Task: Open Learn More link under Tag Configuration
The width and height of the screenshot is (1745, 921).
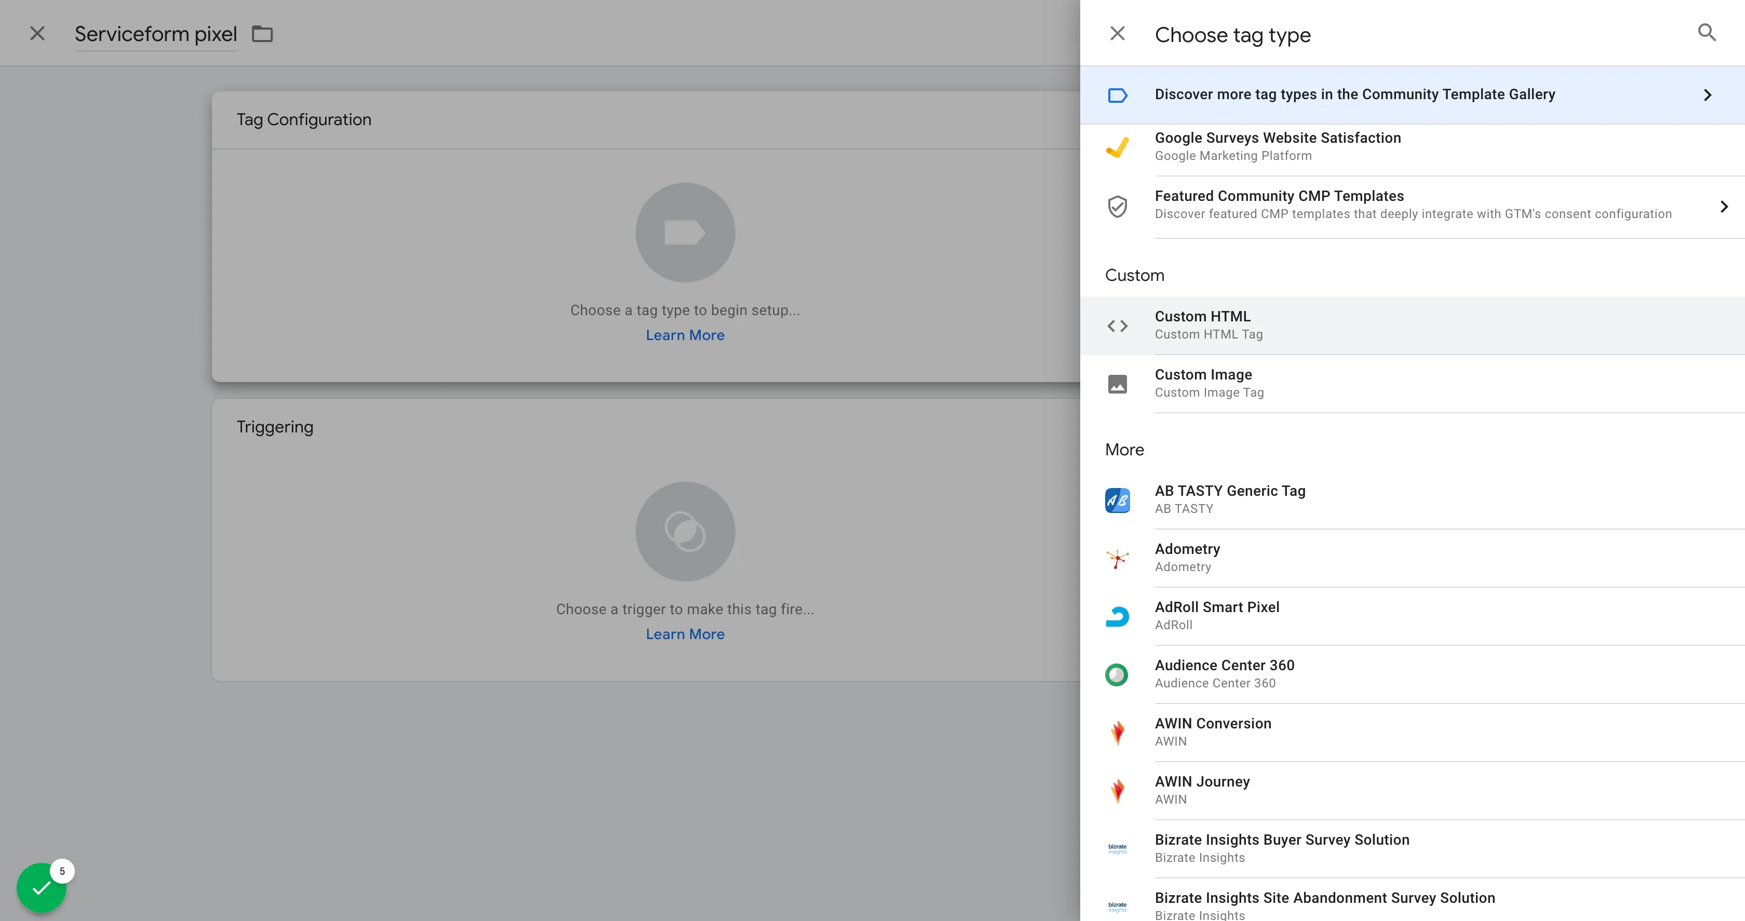Action: click(685, 335)
